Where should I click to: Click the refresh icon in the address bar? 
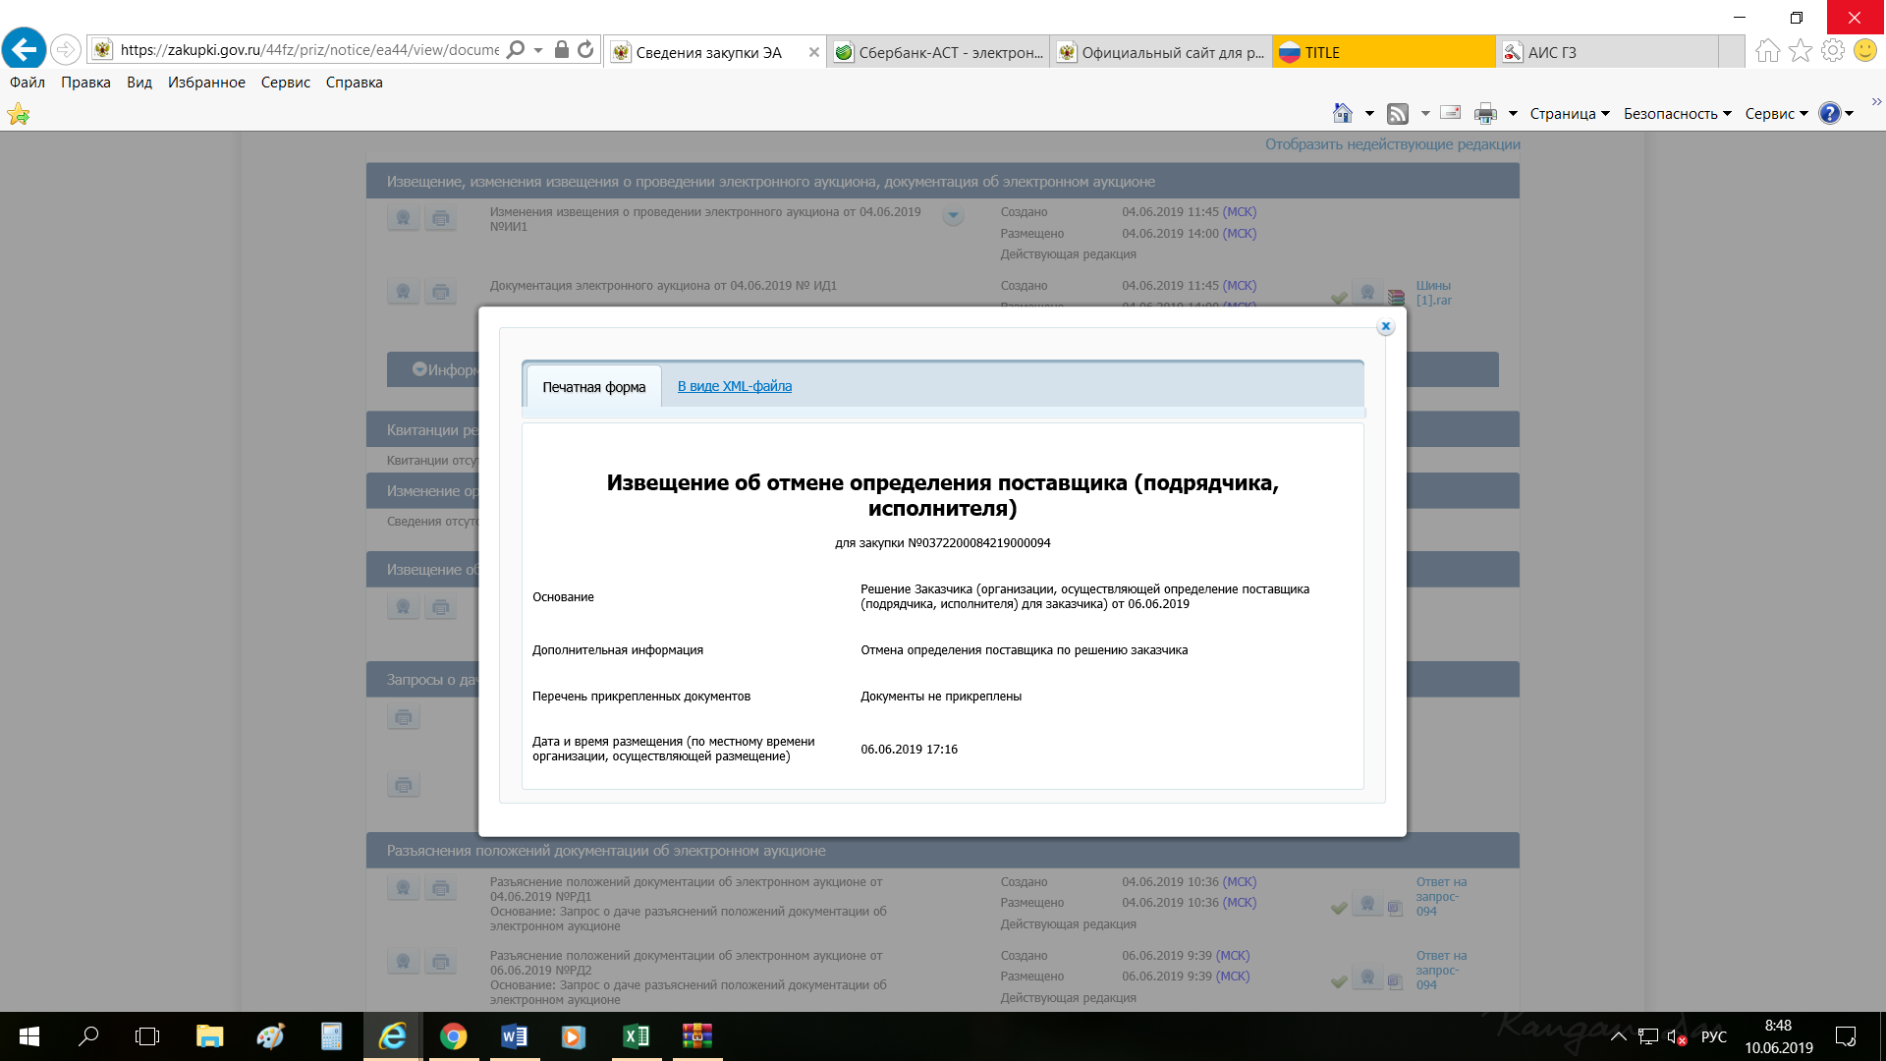point(585,50)
